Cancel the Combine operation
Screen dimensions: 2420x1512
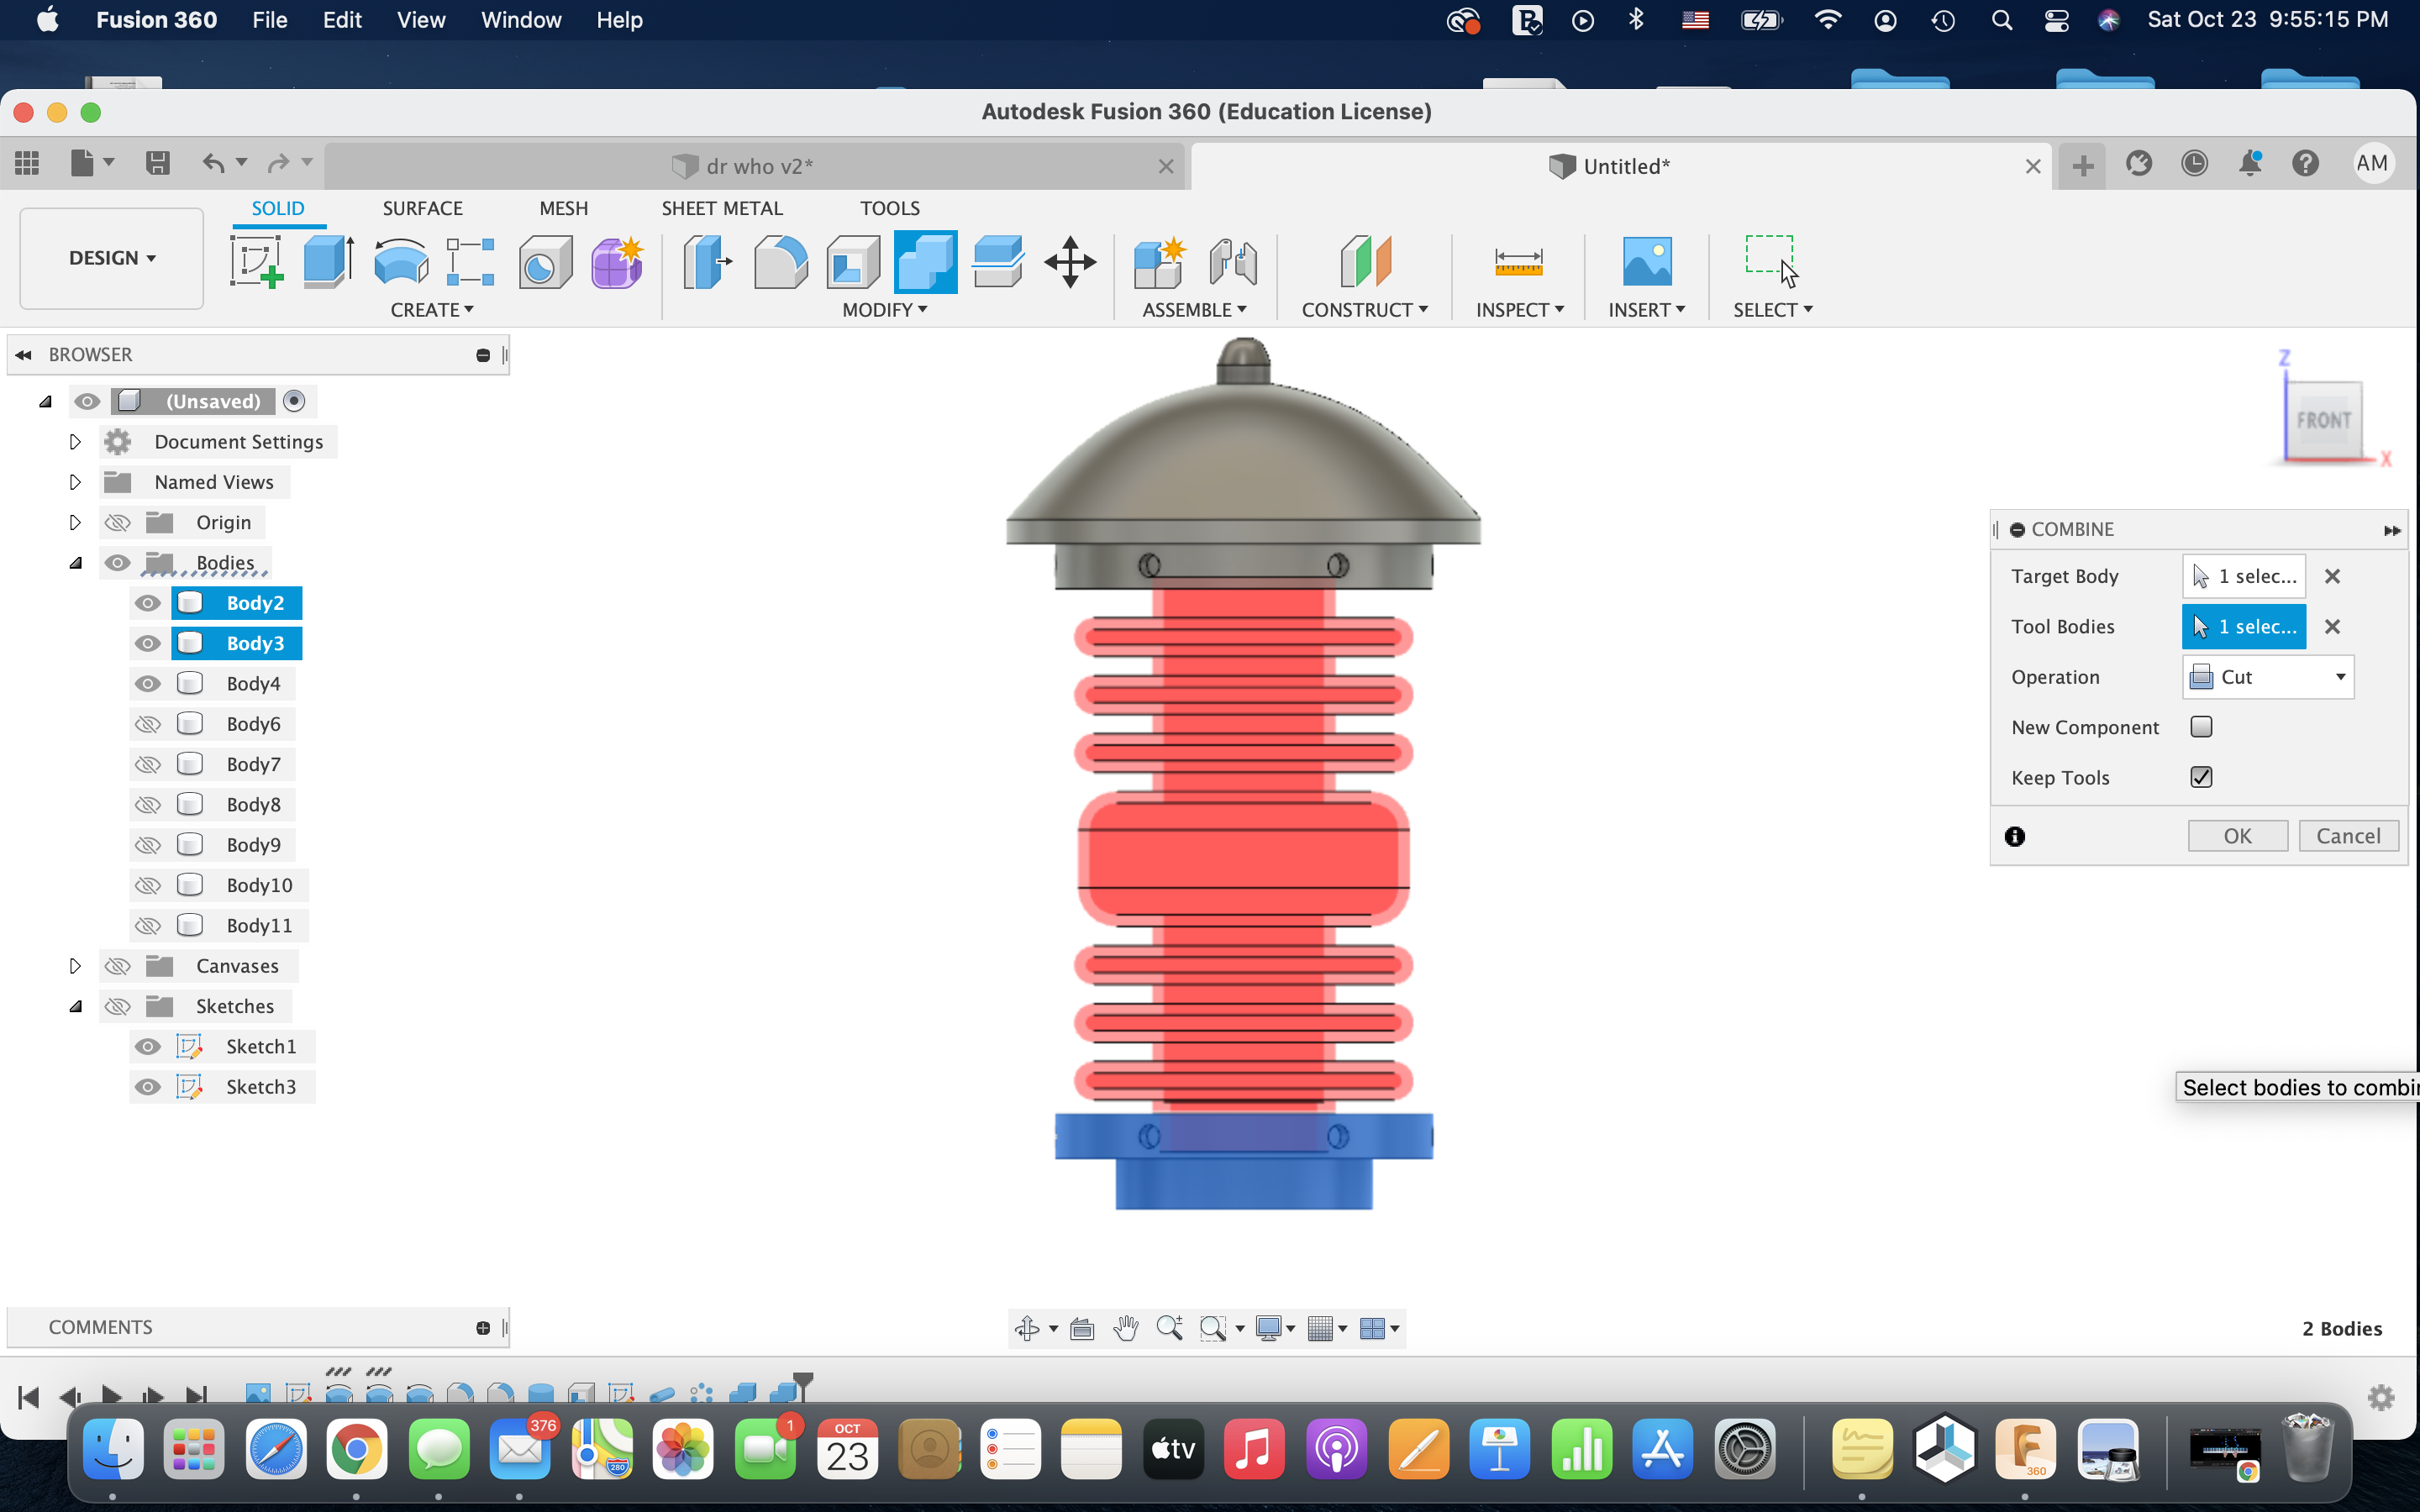click(x=2348, y=835)
